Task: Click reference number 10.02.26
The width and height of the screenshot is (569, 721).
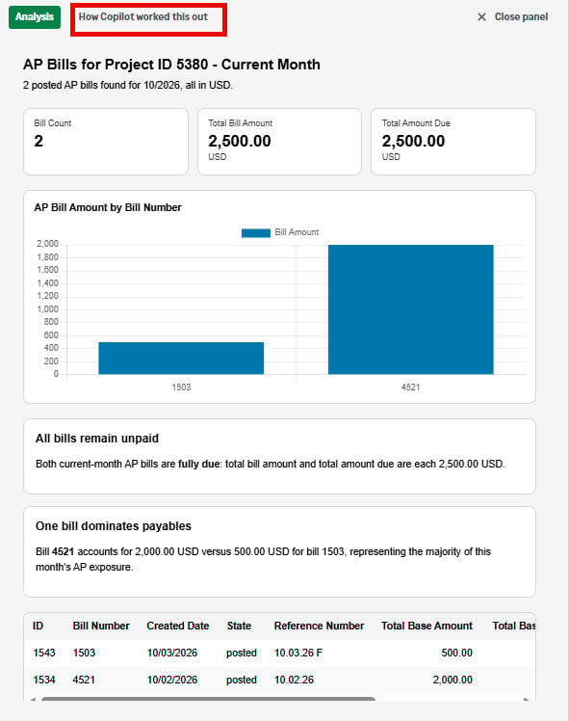Action: tap(294, 680)
